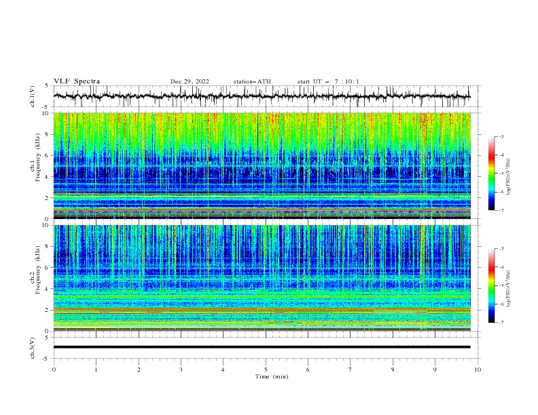Click the "-3" tick on the upper colorbar
The width and height of the screenshot is (538, 415).
[x=501, y=136]
